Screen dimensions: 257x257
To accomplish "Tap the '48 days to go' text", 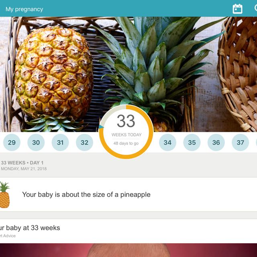I will click(x=126, y=143).
